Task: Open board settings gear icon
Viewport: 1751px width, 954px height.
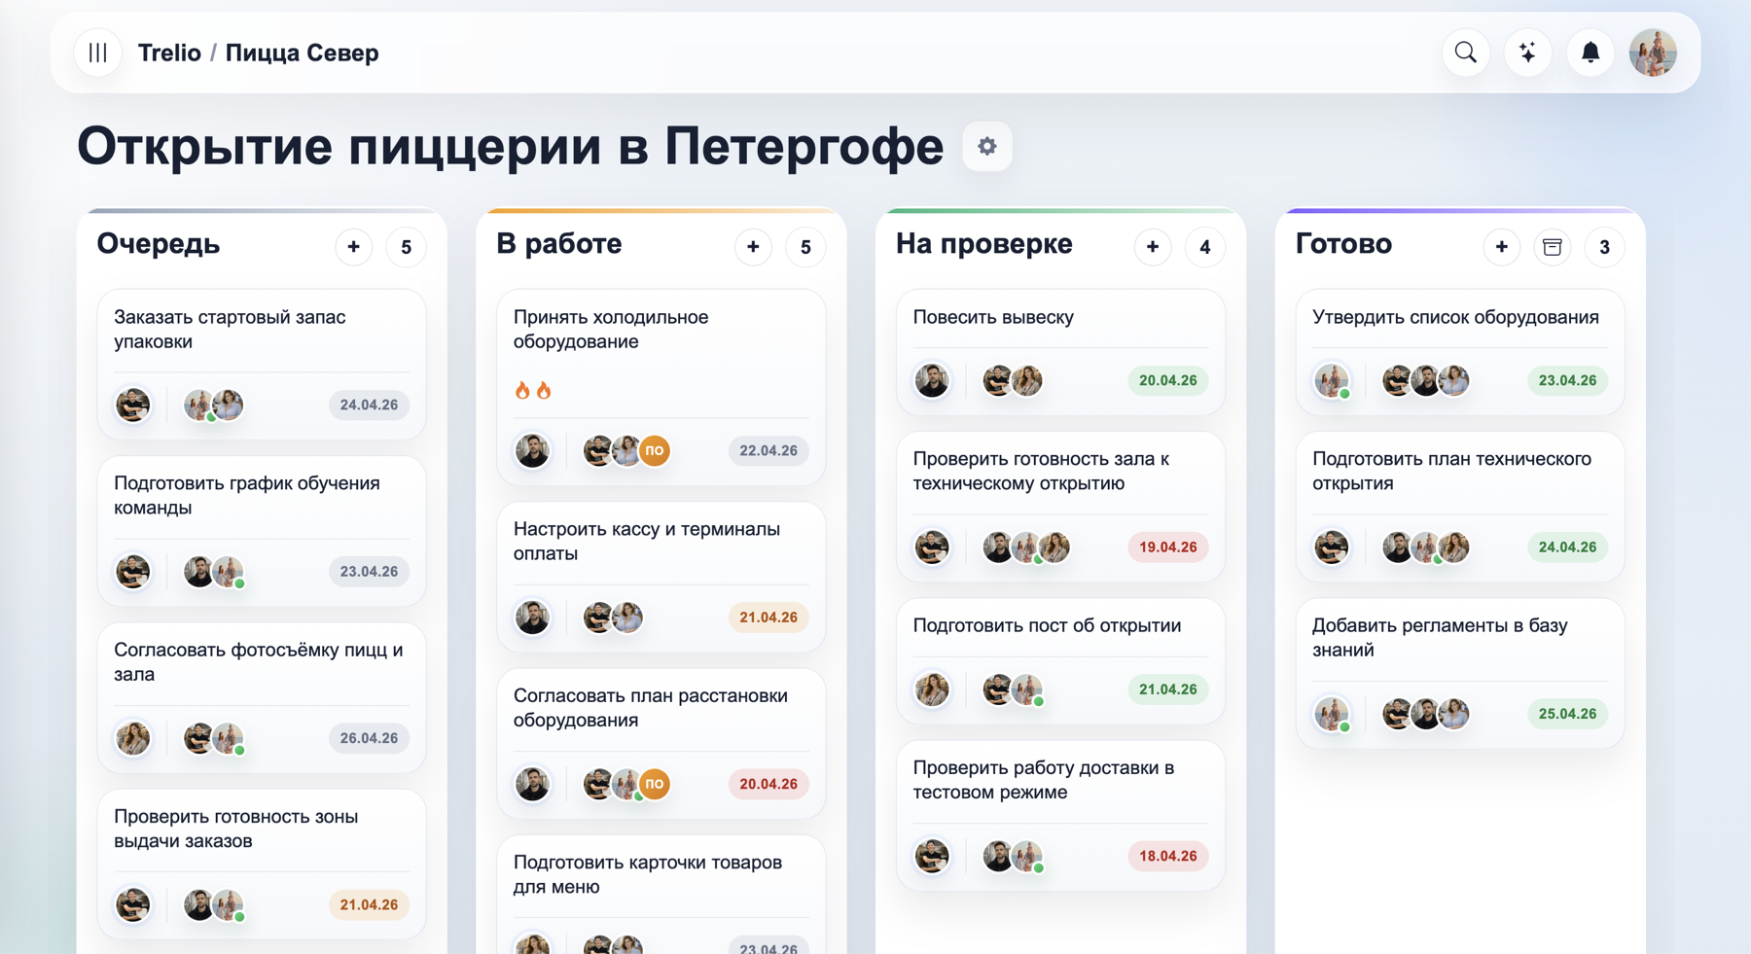Action: [x=986, y=147]
